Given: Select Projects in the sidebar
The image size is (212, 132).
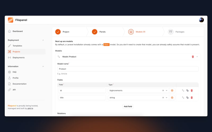Looking at the screenshot, I should [x=16, y=51].
